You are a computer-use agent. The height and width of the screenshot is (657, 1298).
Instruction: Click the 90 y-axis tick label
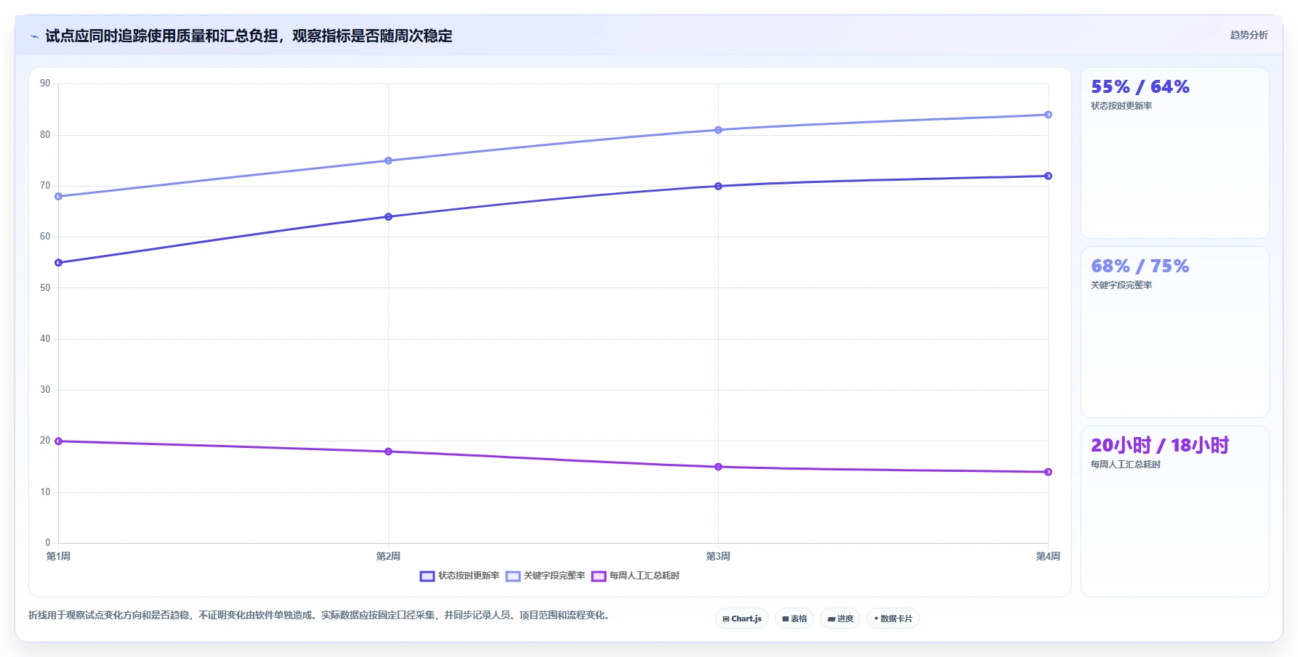45,83
